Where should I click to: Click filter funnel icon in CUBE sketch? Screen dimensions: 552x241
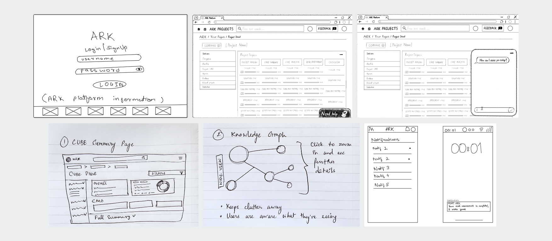pos(182,173)
